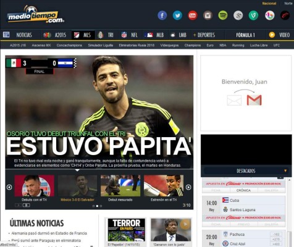
Task: Click the yellow Video play icon
Action: tap(272, 35)
